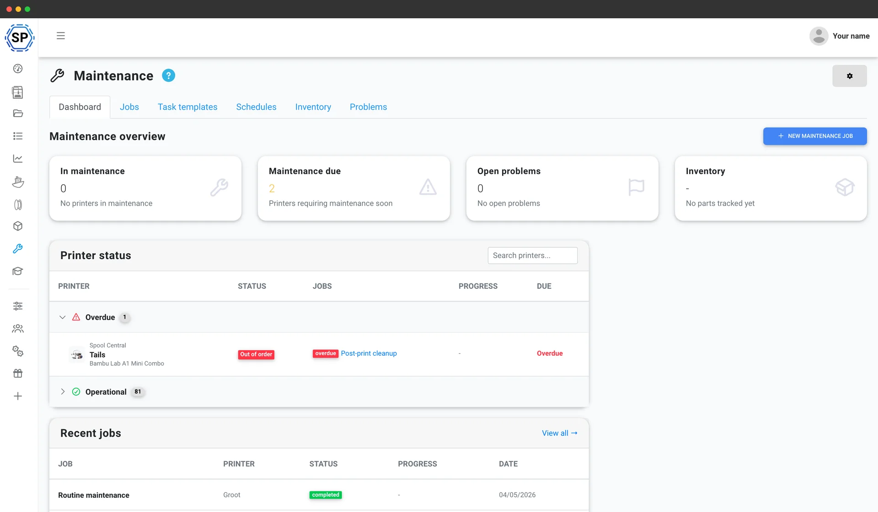878x512 pixels.
Task: Click the New Maintenance Job button
Action: (x=815, y=136)
